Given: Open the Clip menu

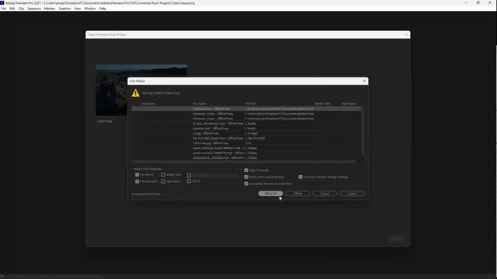Looking at the screenshot, I should [21, 9].
